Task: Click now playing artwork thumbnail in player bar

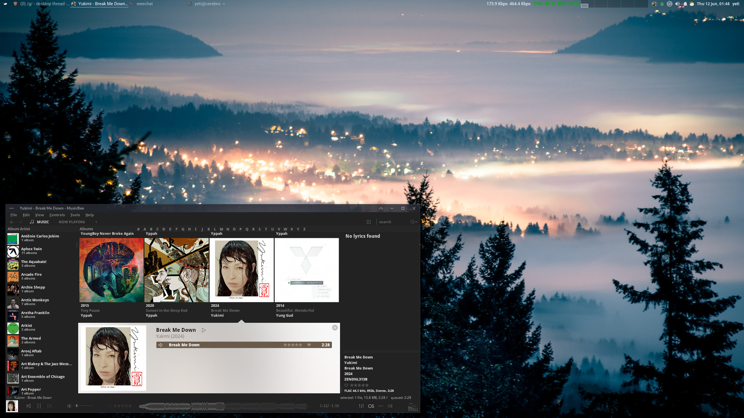Action: [12, 406]
